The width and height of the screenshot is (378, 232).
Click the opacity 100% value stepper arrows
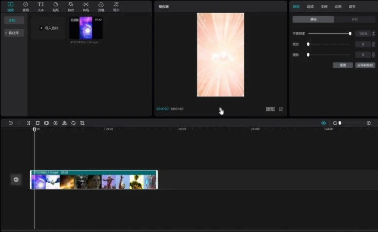[373, 34]
